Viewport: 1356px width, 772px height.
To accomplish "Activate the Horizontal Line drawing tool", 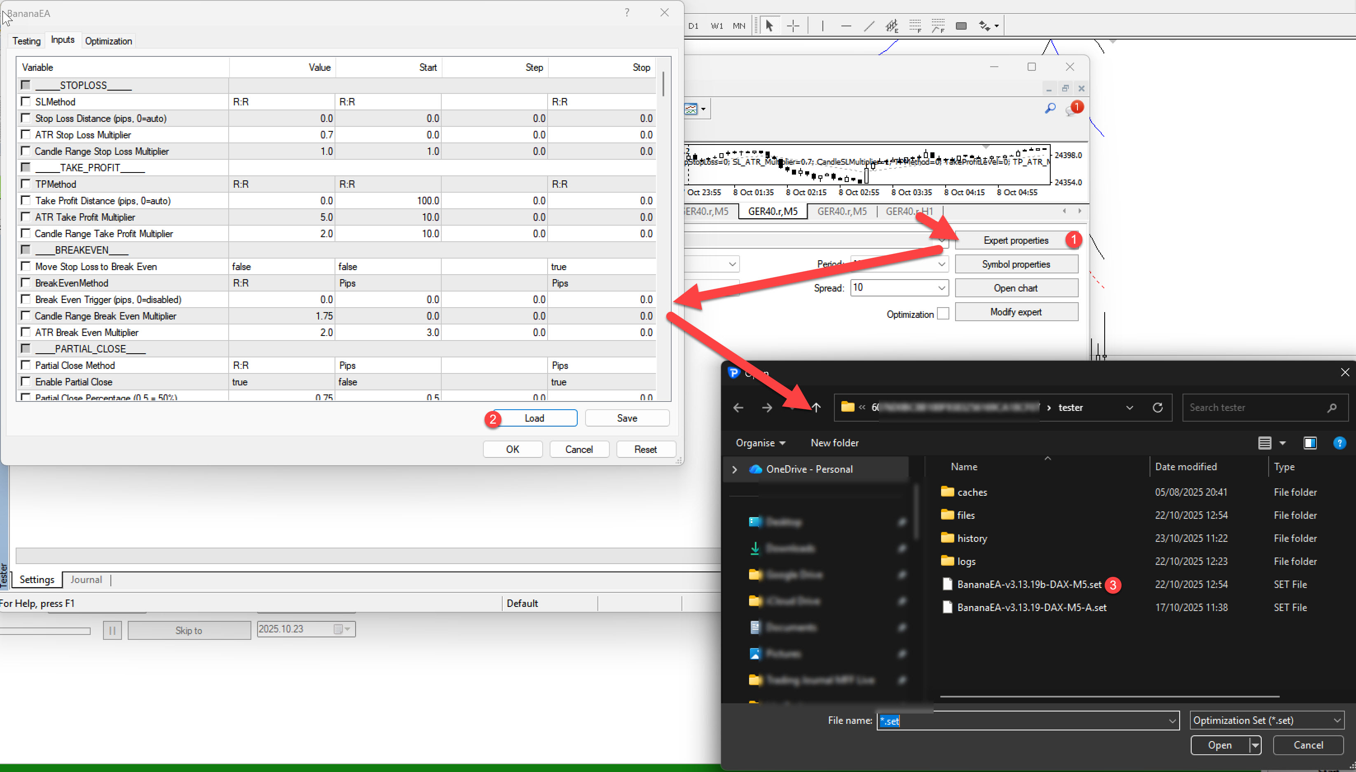I will 846,26.
